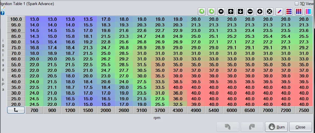Click the green down-arrow toolbar icon
315x133 pixels.
click(211, 11)
